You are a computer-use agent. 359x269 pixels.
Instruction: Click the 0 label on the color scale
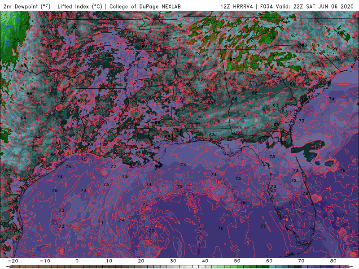[x=77, y=261]
